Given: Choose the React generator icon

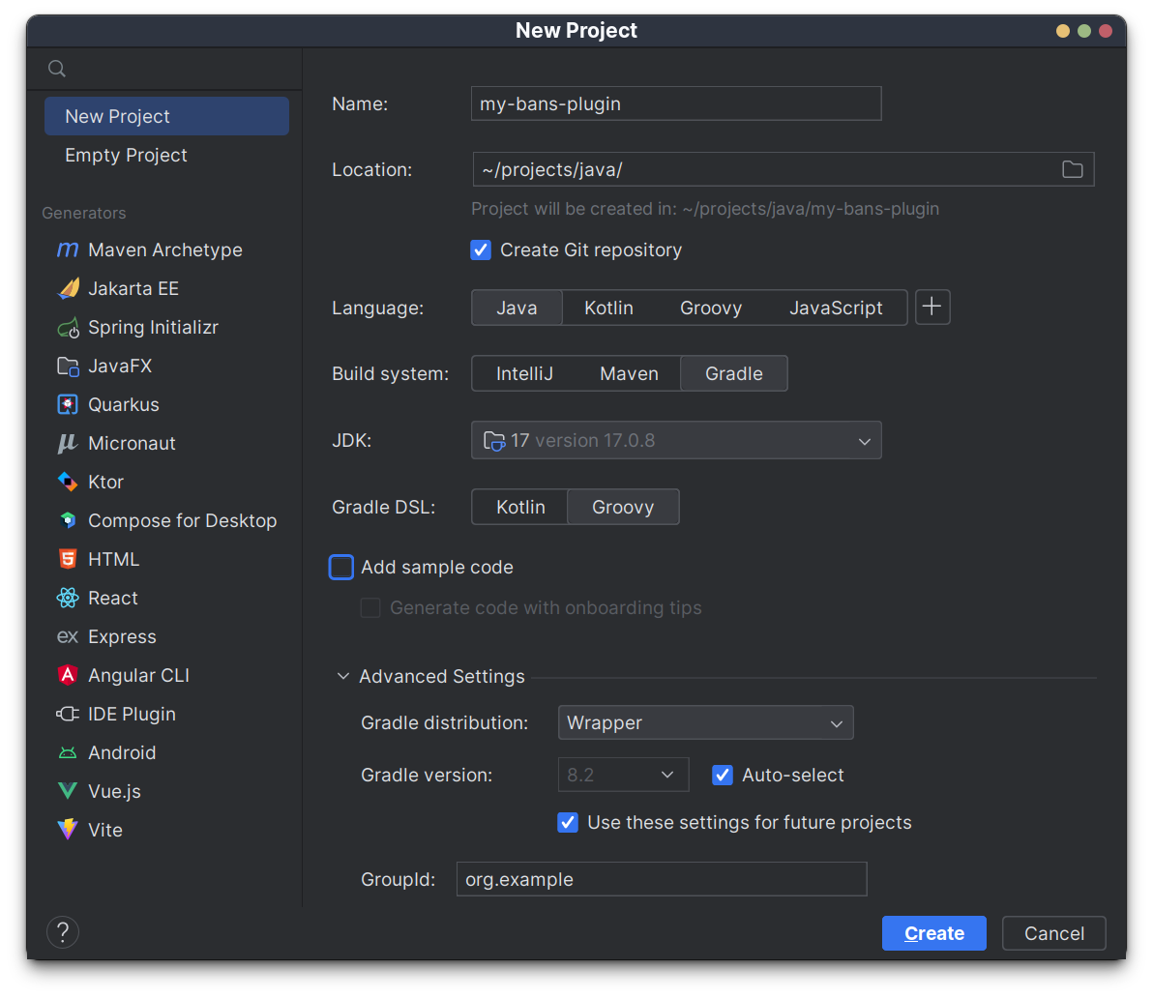Looking at the screenshot, I should coord(68,599).
